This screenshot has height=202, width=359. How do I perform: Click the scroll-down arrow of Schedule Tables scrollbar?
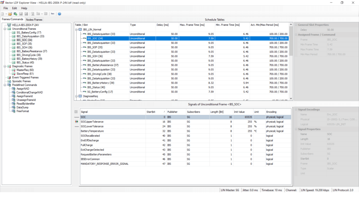pos(291,98)
